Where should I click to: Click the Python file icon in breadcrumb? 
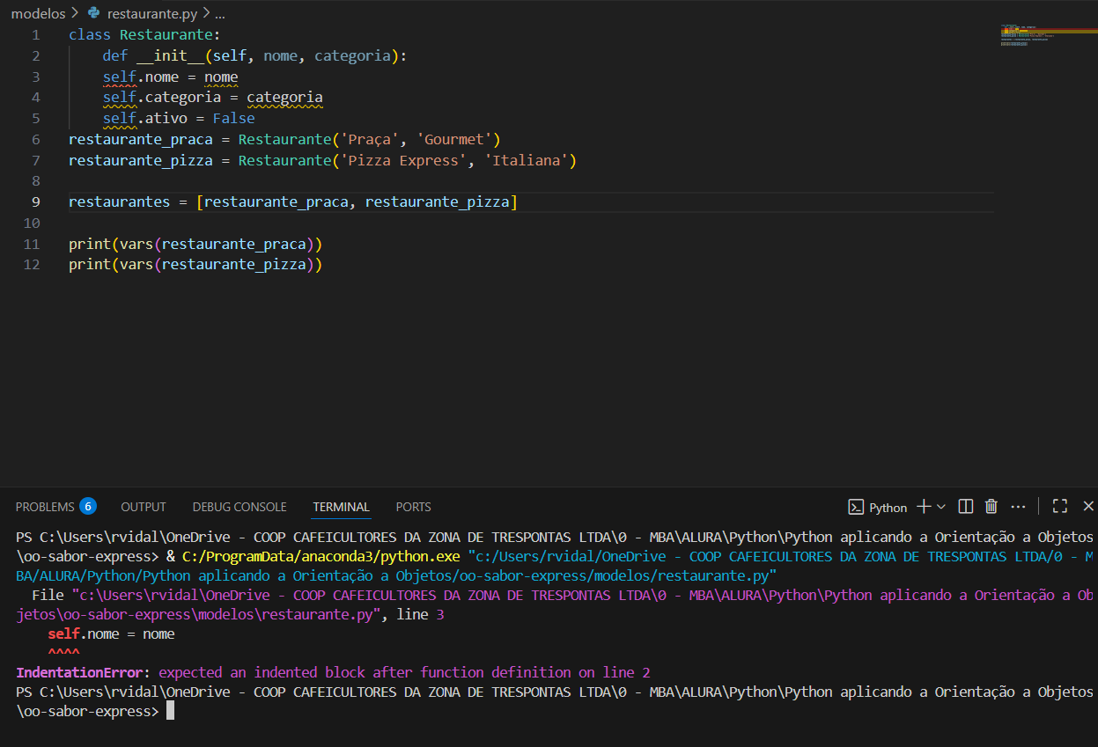[94, 13]
